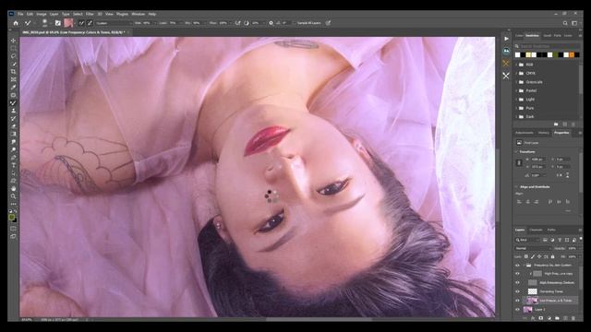Create new group from Layers panel bottom
The width and height of the screenshot is (591, 332).
pyautogui.click(x=557, y=318)
